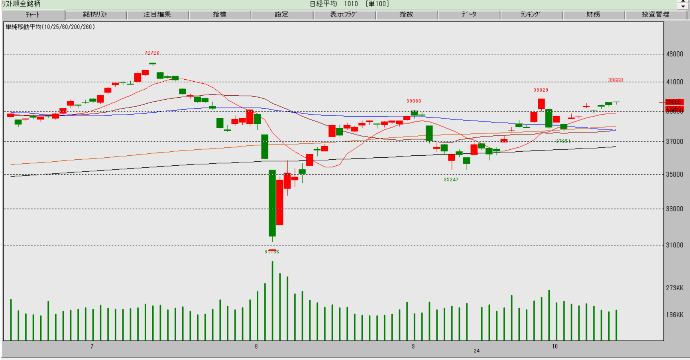690x360 pixels.
Task: Click the 39668 price label
Action: click(615, 80)
